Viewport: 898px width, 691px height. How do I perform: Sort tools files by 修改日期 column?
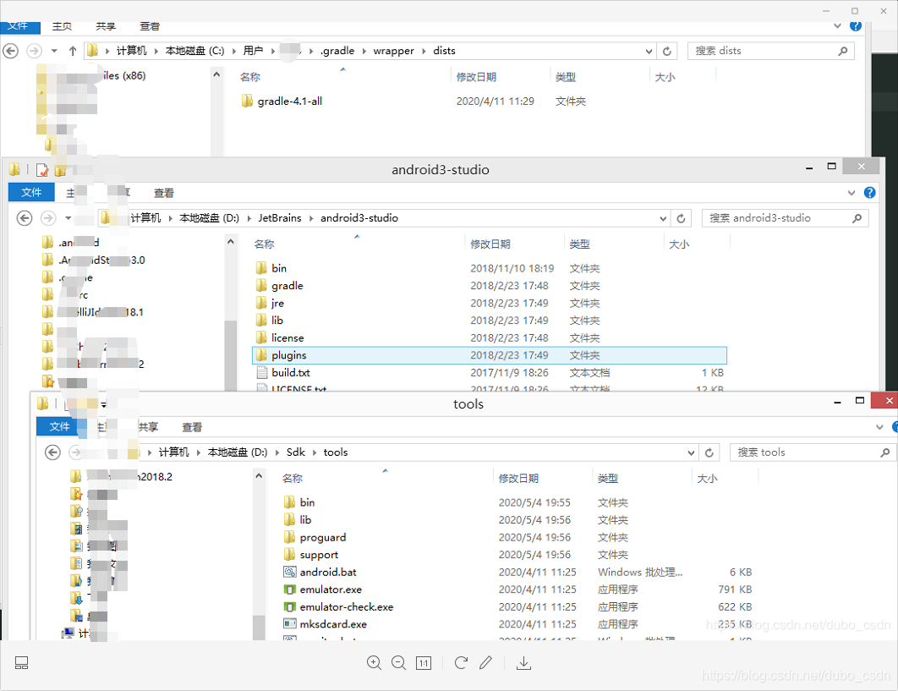point(518,479)
